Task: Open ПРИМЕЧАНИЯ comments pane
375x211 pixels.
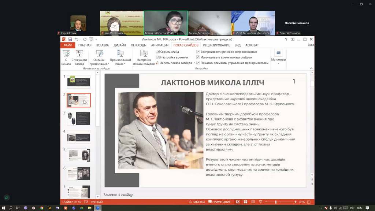Action: tap(220, 202)
